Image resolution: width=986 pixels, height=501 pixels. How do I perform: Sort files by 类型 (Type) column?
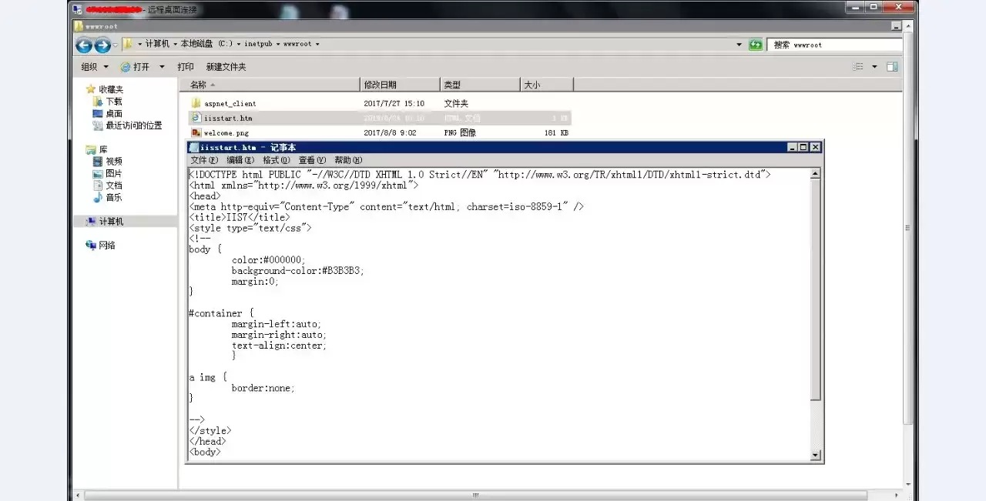(x=481, y=85)
